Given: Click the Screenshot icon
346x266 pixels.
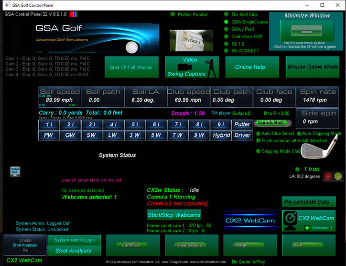Looking at the screenshot, I should click(x=15, y=171).
